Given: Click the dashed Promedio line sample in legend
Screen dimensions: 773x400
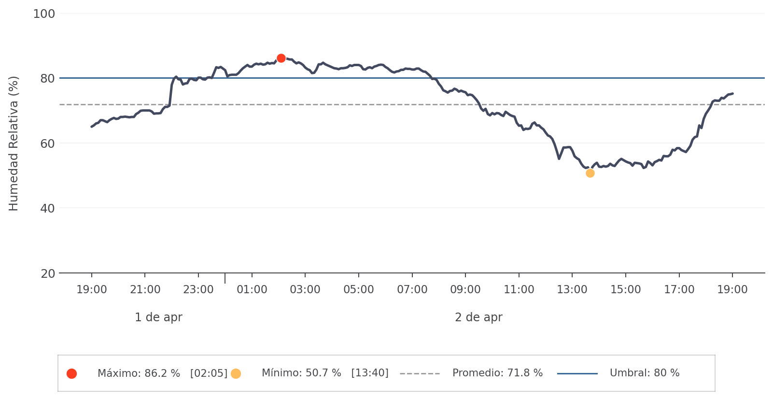Looking at the screenshot, I should [420, 373].
